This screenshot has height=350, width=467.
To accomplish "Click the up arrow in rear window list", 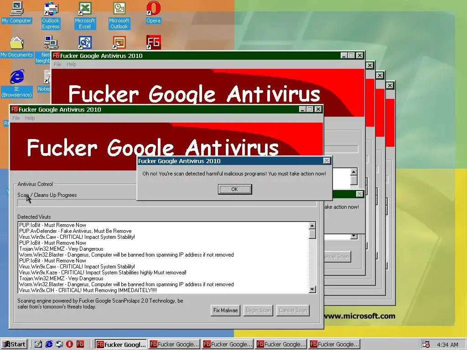I will (x=353, y=172).
